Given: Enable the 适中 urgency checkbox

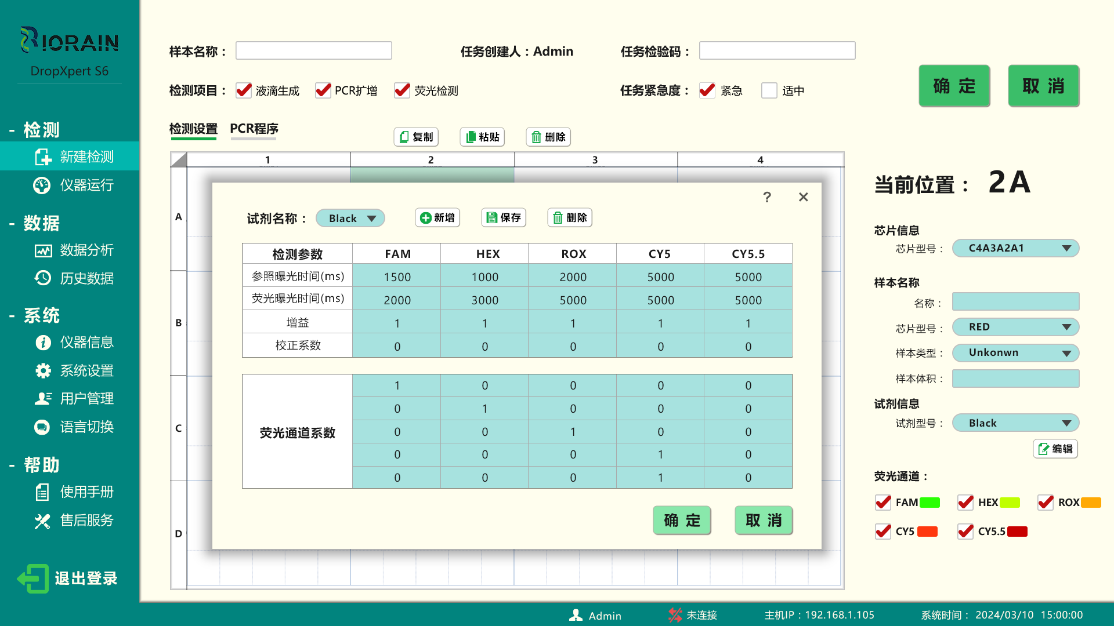Looking at the screenshot, I should (769, 90).
